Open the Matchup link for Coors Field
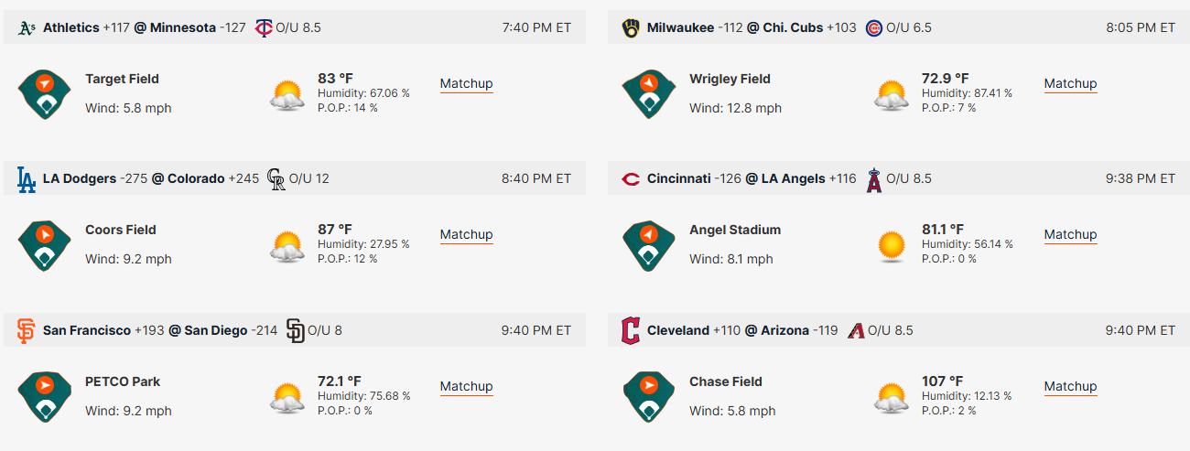1190x451 pixels. [x=466, y=235]
